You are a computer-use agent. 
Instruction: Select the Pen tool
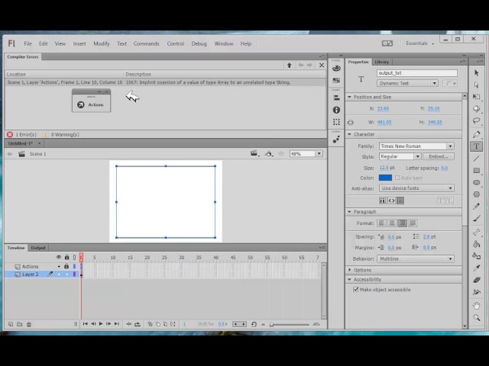(476, 134)
